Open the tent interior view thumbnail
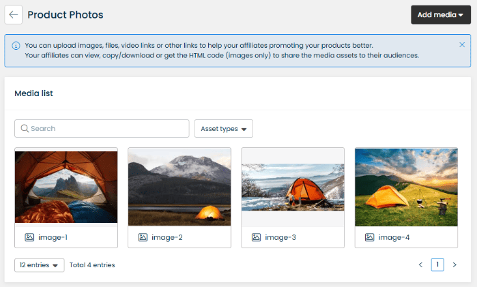 (66, 187)
